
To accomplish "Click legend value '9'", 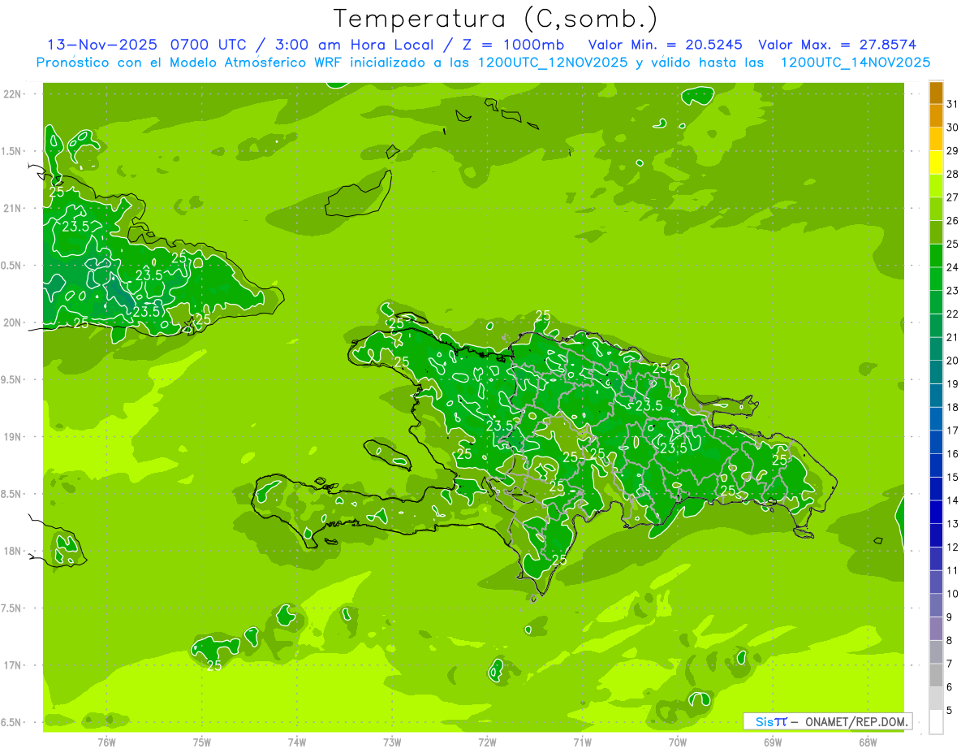I will 950,617.
